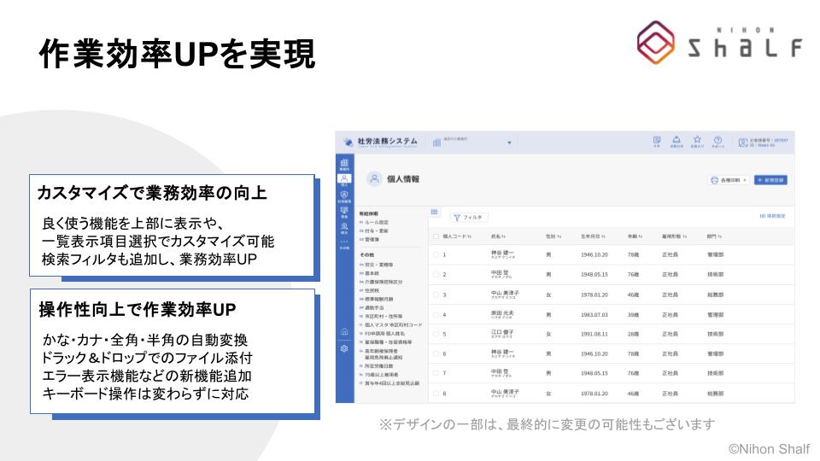Open settings gear icon in blue sidebar

pos(344,348)
